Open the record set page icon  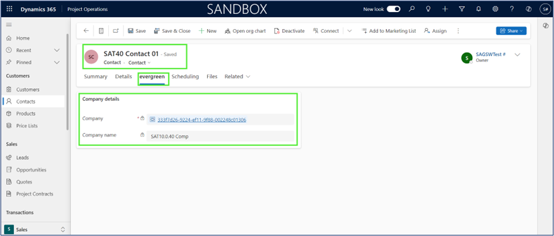(101, 31)
